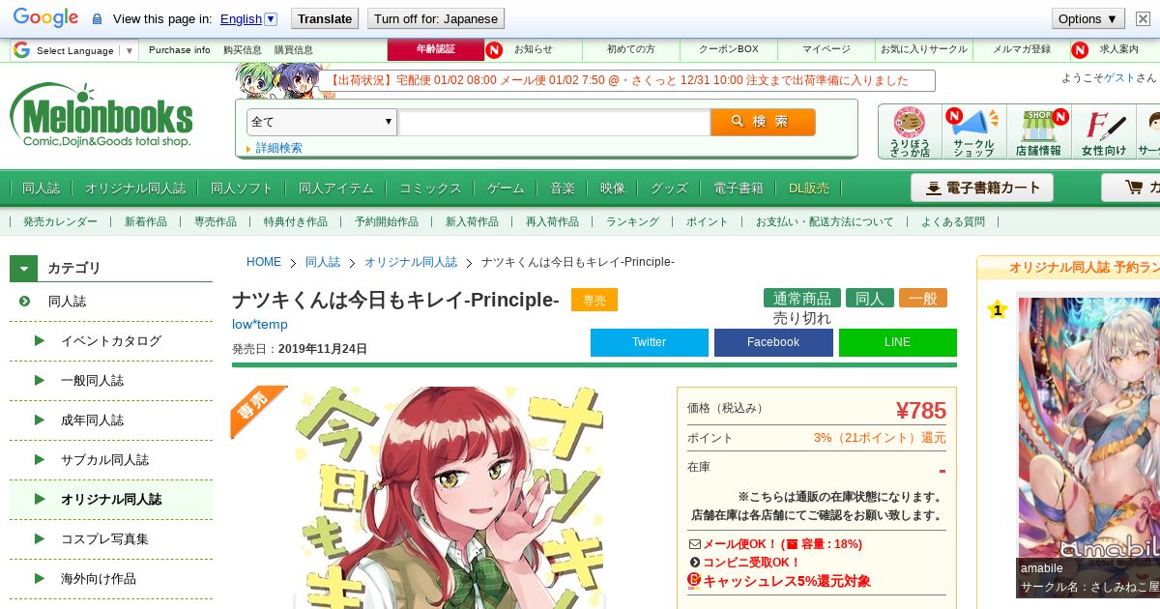Open Select Language dropdown
The image size is (1160, 609).
(74, 50)
